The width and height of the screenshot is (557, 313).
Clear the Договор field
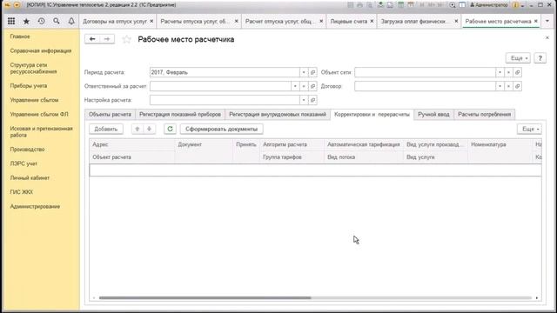[x=508, y=86]
